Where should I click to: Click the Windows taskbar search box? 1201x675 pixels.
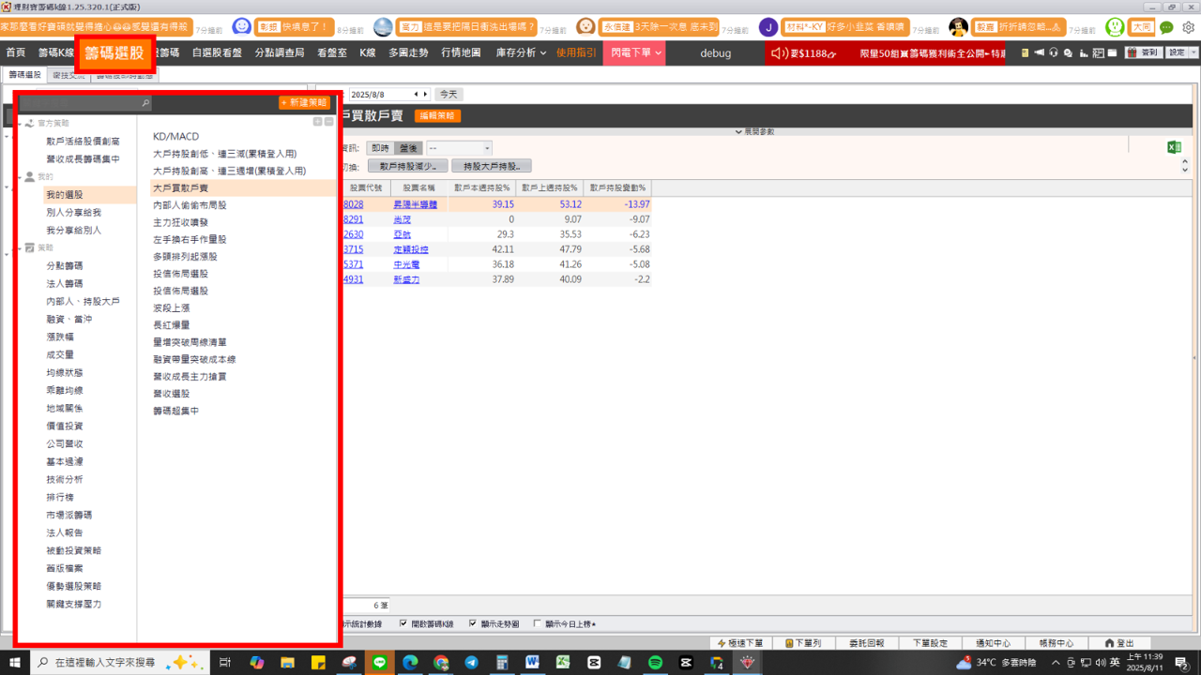point(120,663)
